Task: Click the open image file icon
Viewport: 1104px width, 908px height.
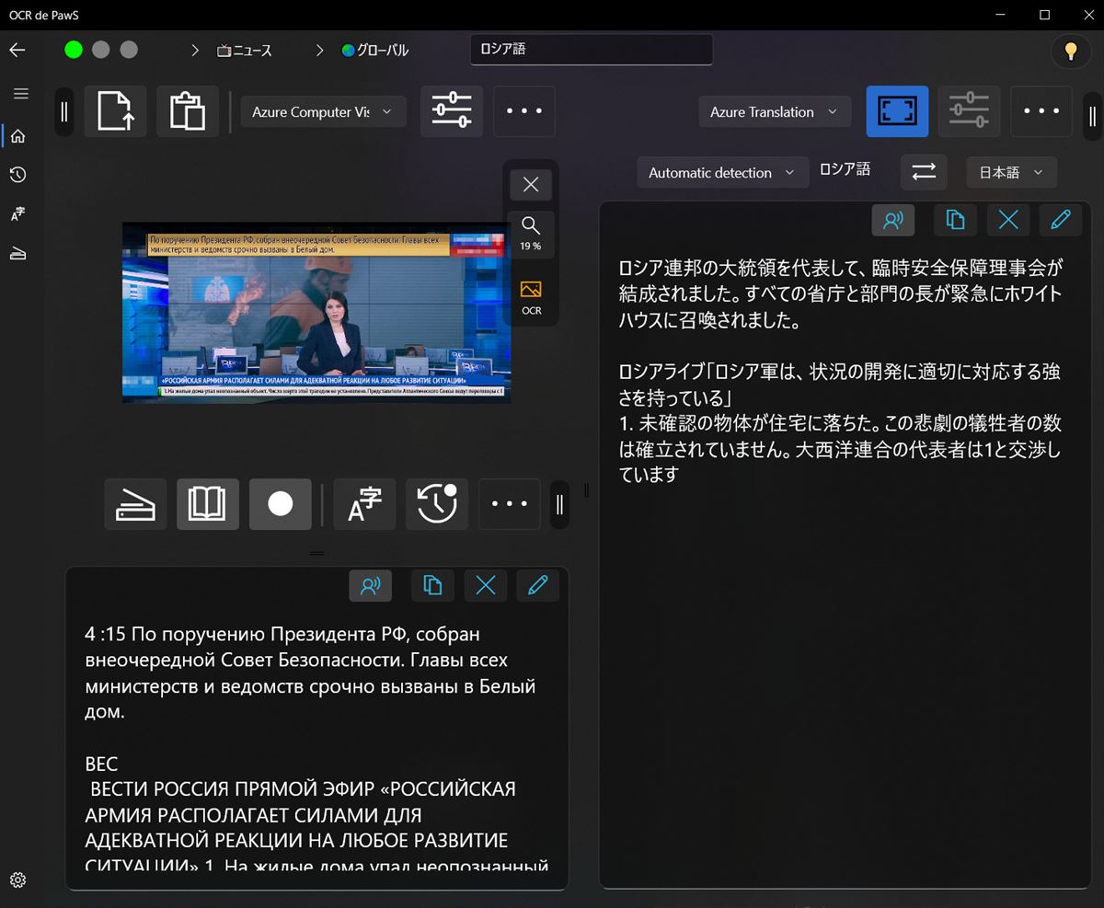Action: (x=115, y=112)
